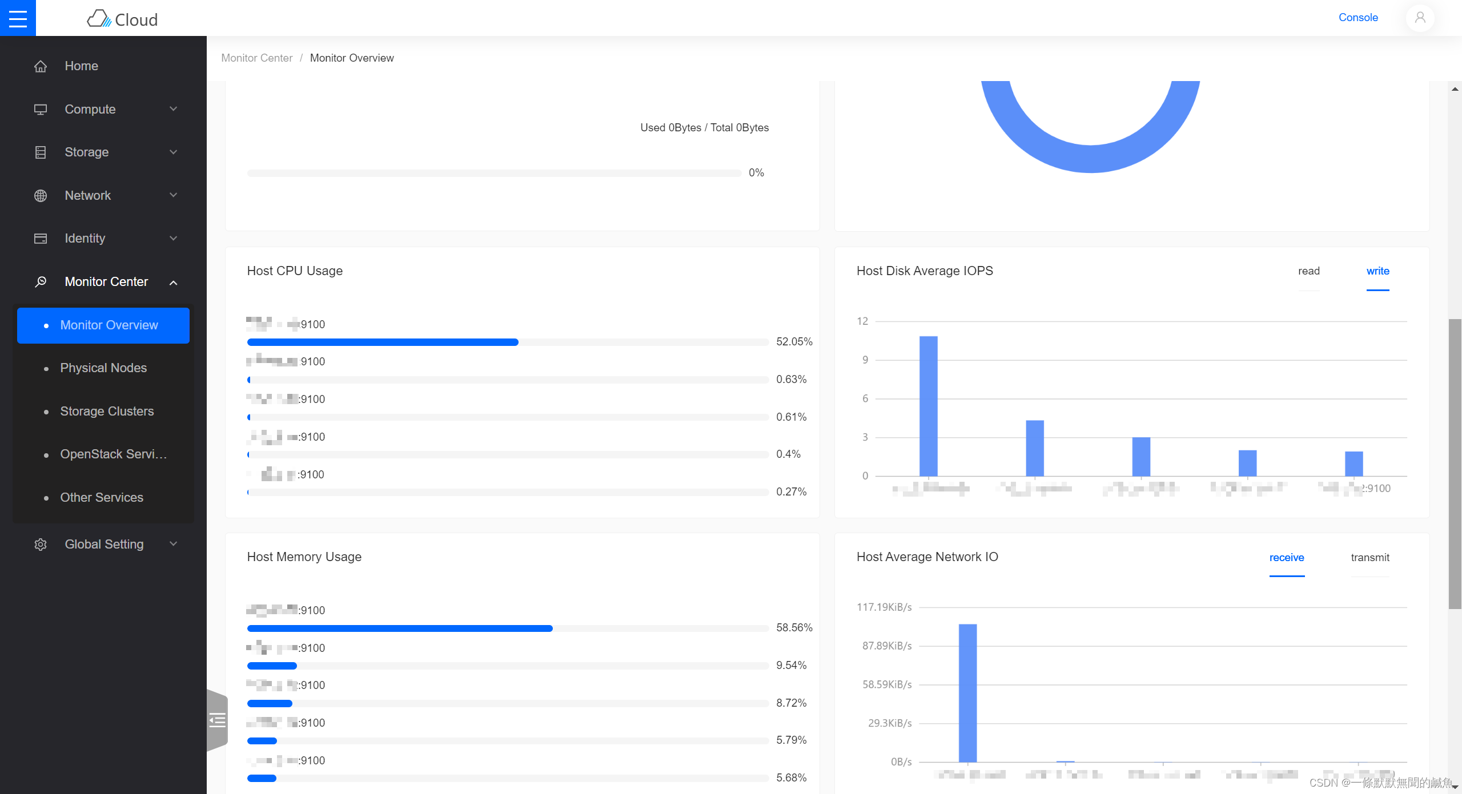Open the Home menu item
Viewport: 1462px width, 794px height.
click(x=103, y=66)
